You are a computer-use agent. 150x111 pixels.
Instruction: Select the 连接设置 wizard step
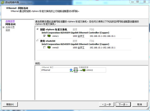pyautogui.click(x=10, y=27)
